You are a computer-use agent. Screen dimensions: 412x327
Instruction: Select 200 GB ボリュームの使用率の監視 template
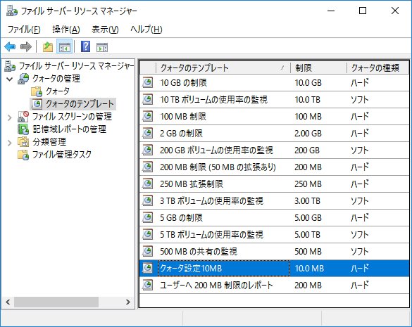point(216,150)
